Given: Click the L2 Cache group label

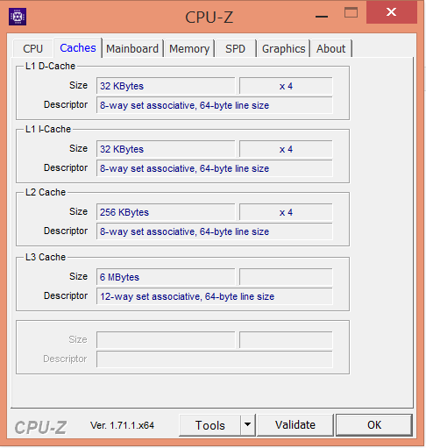Looking at the screenshot, I should coord(46,192).
